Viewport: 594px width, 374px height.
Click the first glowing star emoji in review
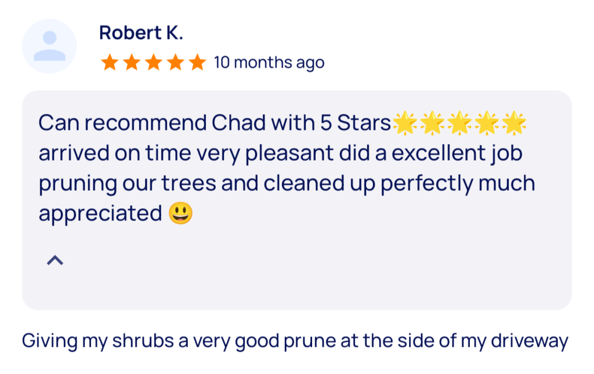[405, 123]
